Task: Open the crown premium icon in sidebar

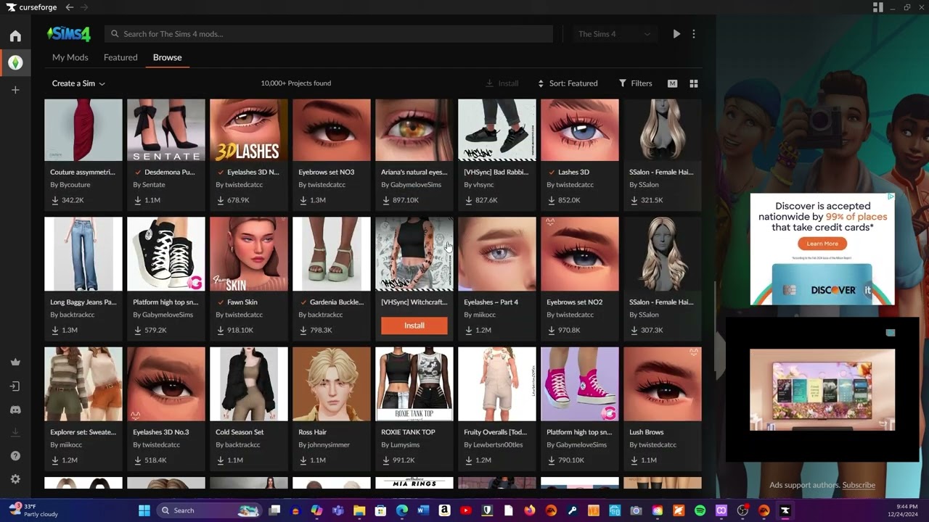Action: (15, 362)
